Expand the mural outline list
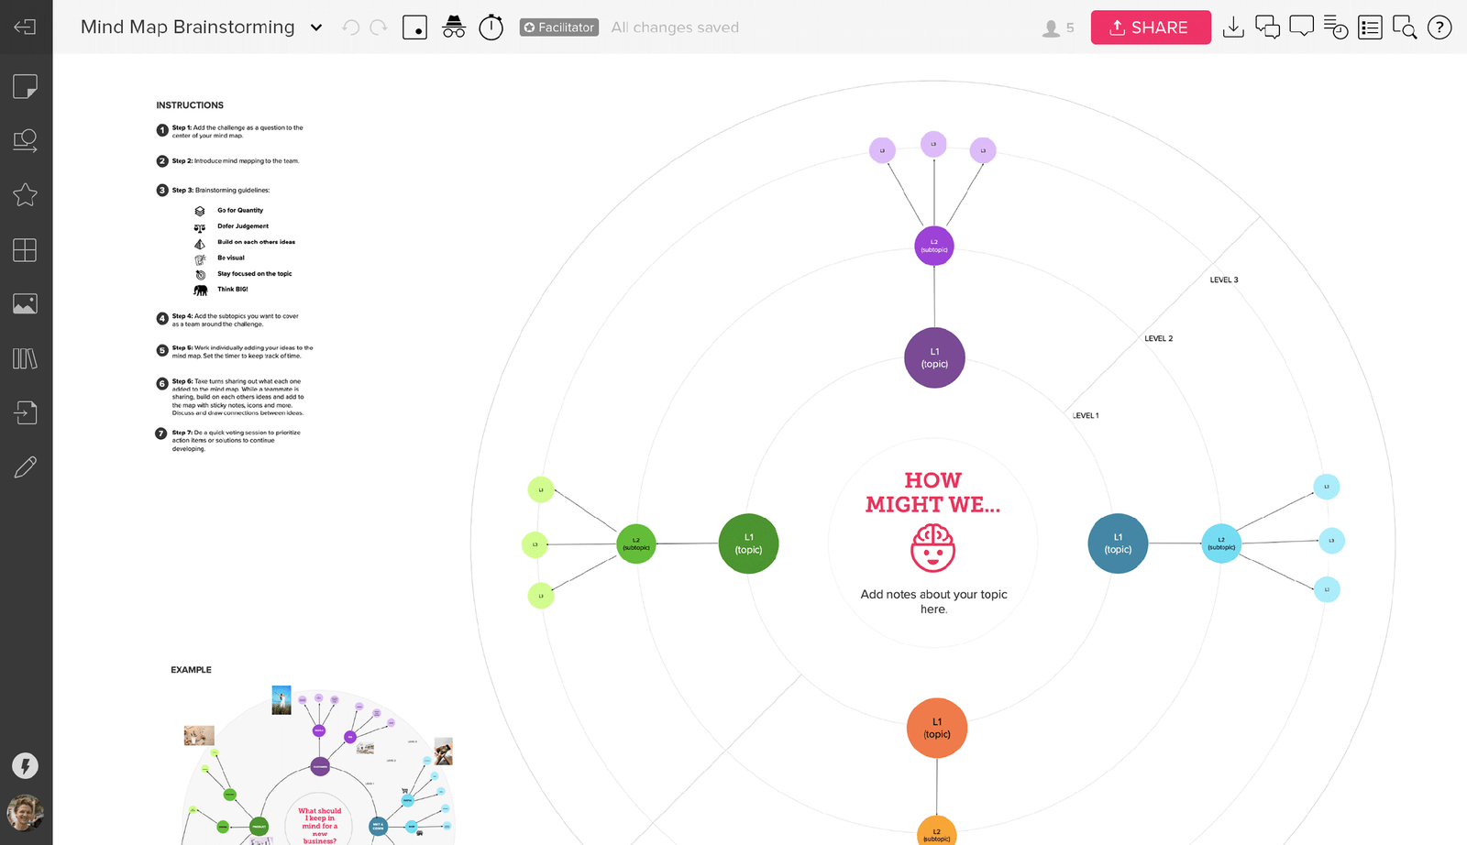 click(x=1370, y=27)
